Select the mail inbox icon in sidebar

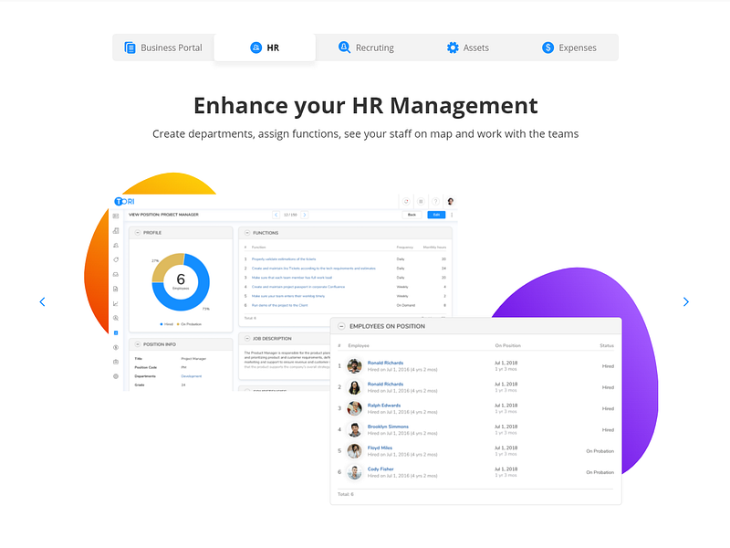[x=116, y=274]
